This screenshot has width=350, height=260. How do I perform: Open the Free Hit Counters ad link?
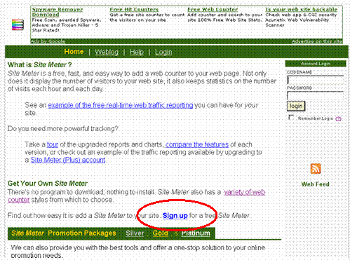pos(134,10)
